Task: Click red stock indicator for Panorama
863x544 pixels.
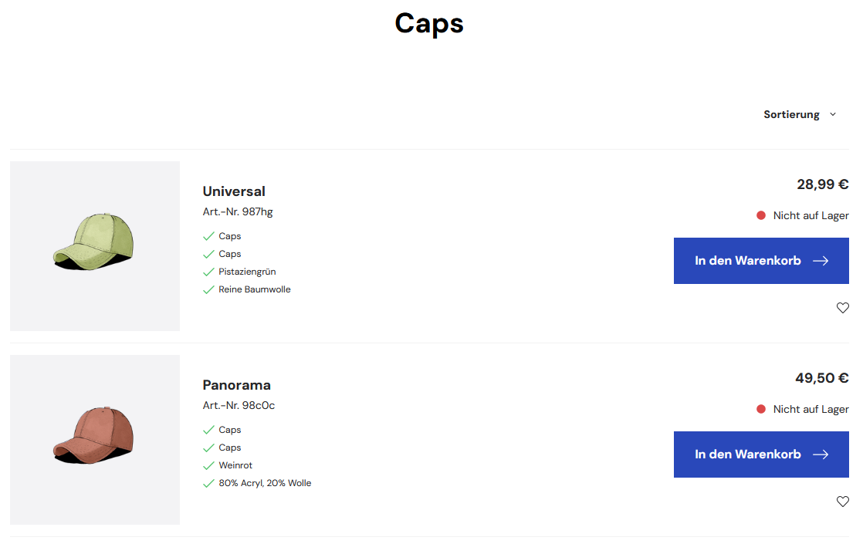Action: (x=761, y=409)
